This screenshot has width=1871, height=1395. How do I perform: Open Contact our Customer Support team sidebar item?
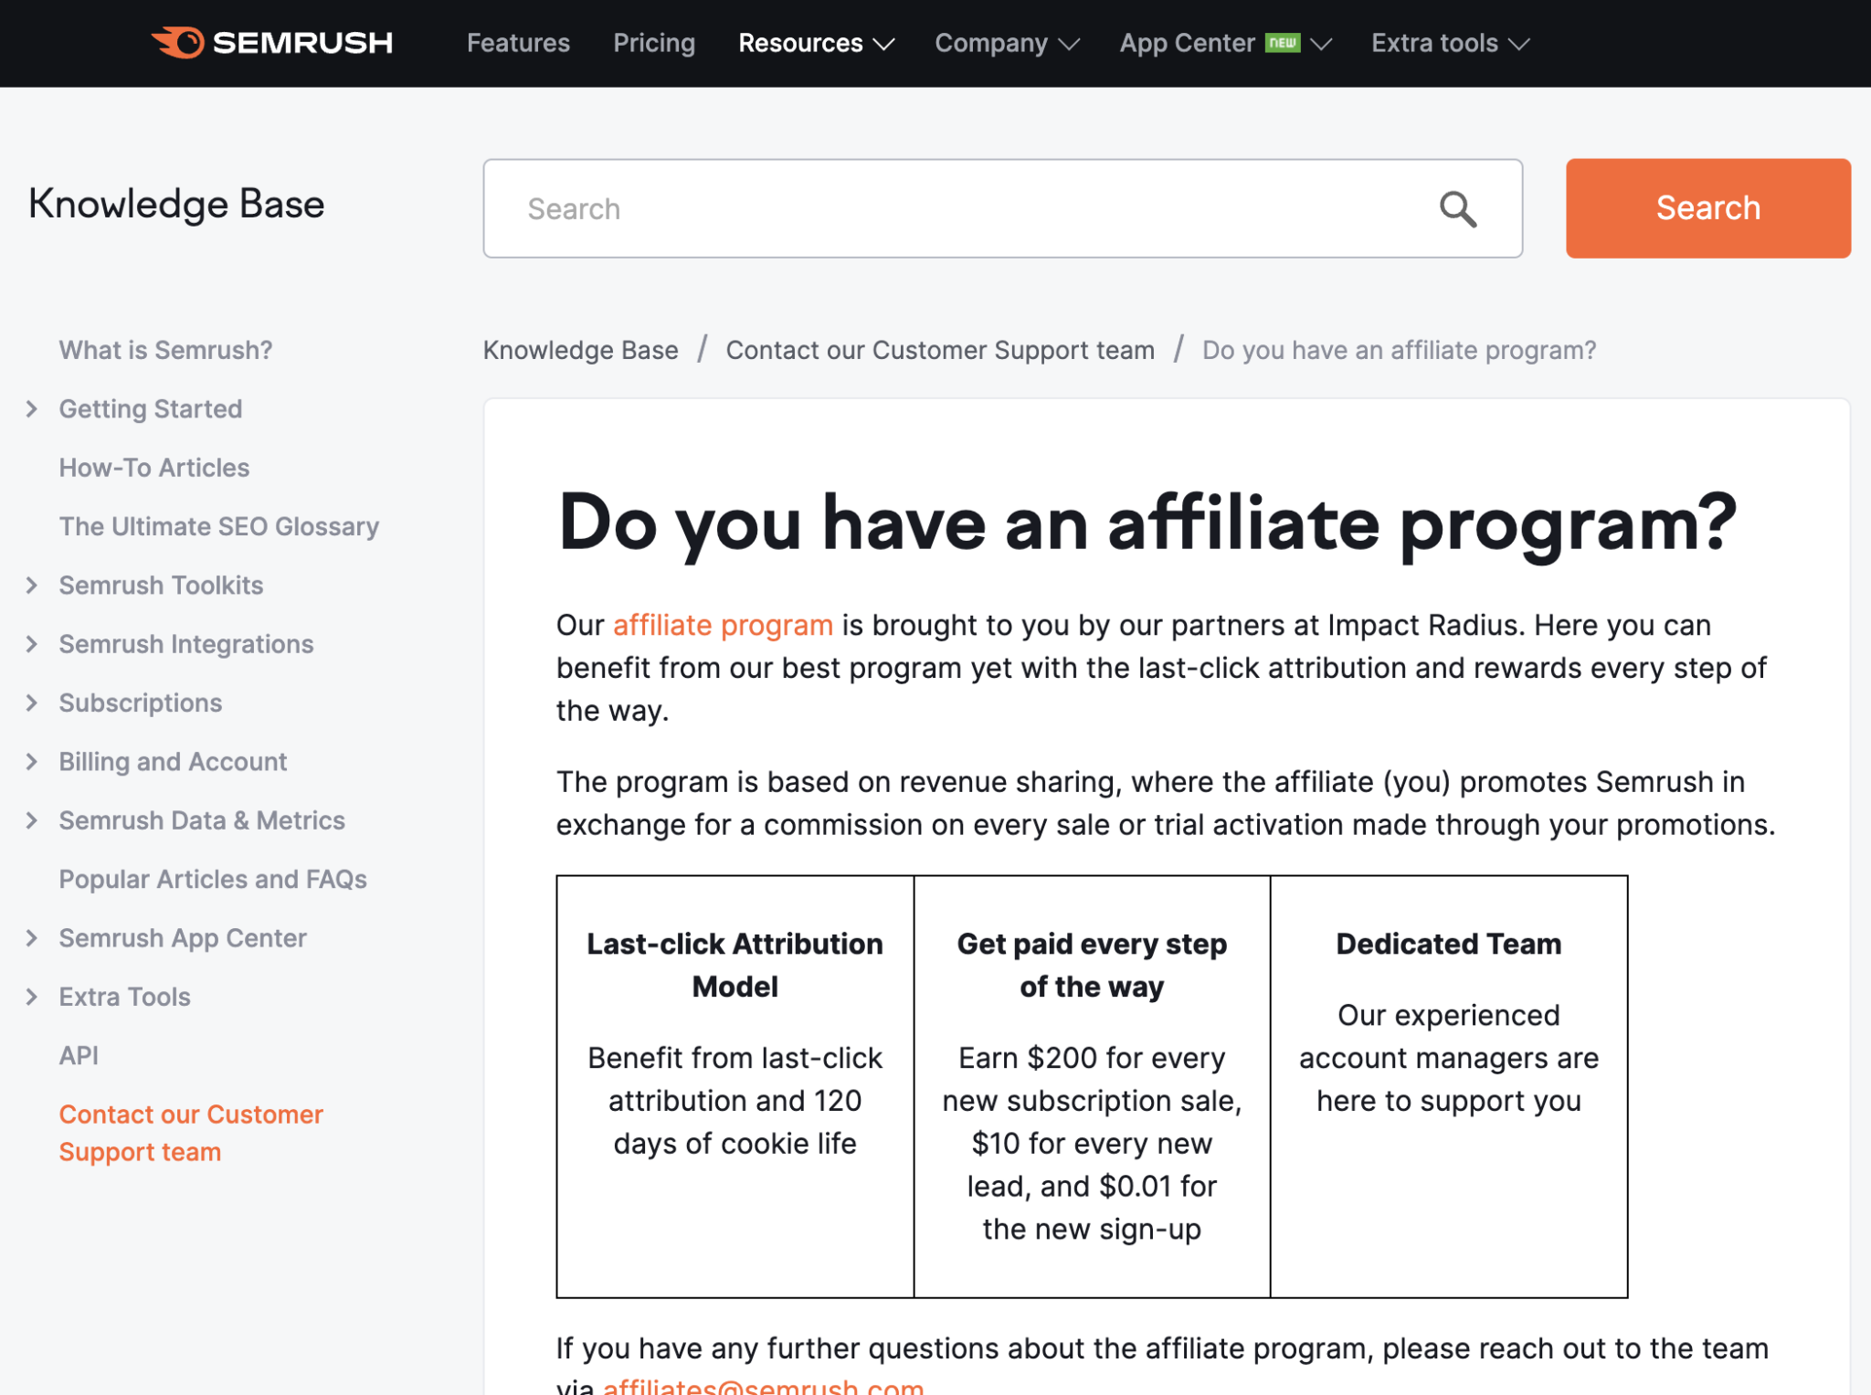190,1133
